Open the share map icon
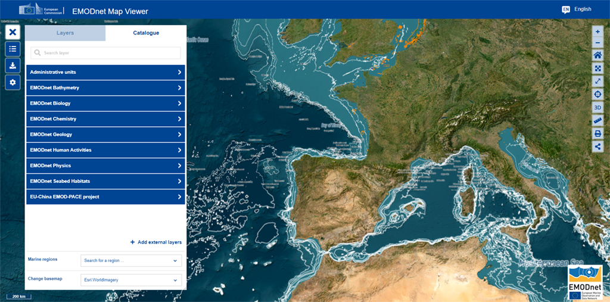The height and width of the screenshot is (302, 610). point(598,147)
